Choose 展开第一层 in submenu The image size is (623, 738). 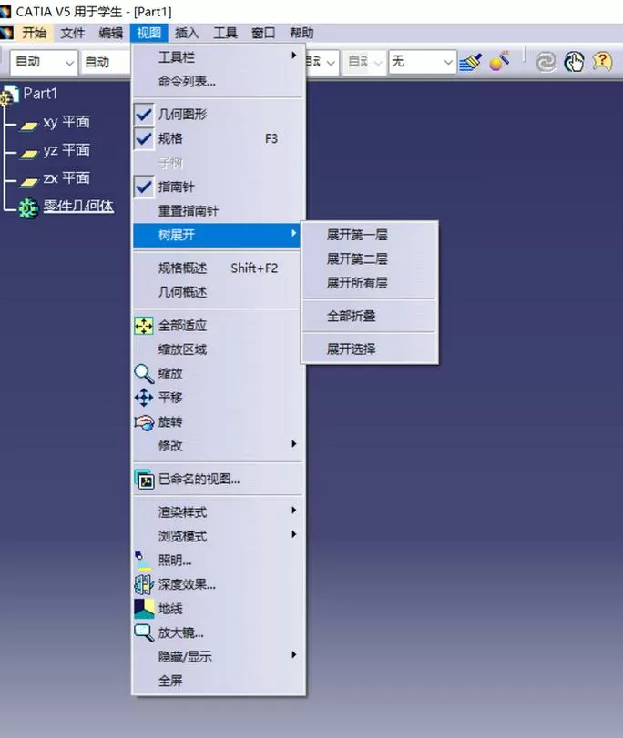click(x=370, y=235)
